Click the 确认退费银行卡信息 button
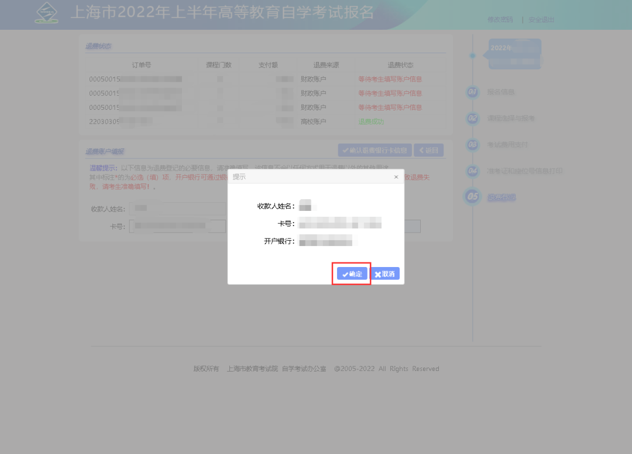 tap(375, 150)
